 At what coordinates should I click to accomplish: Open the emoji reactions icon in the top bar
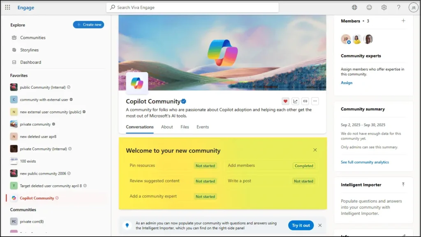369,7
